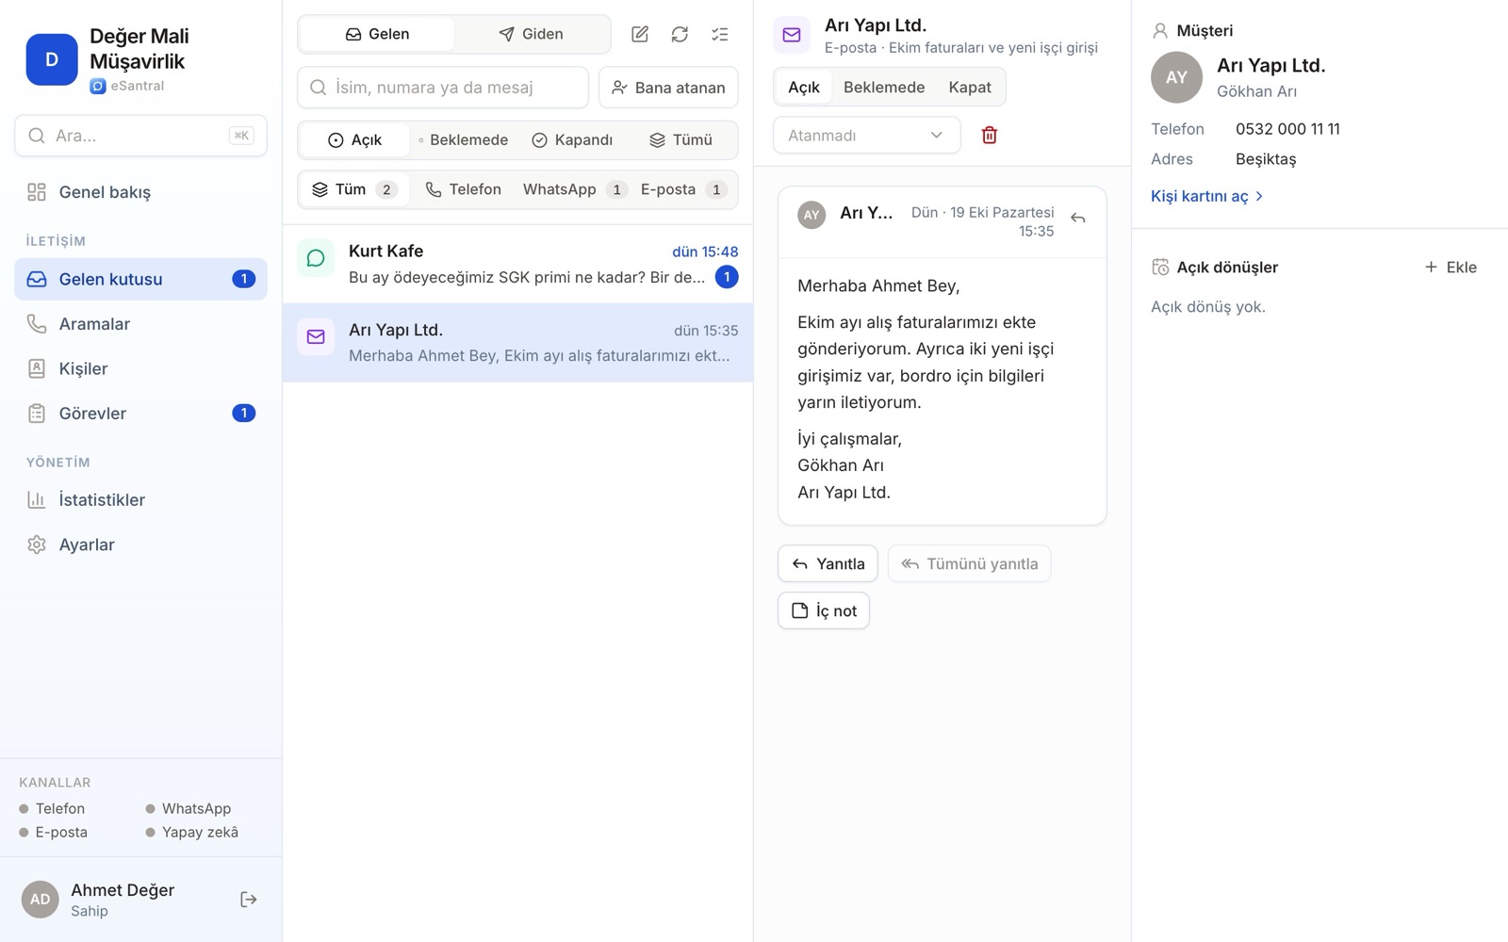Click the Tümünü yanıtla button
The image size is (1508, 942).
969,563
